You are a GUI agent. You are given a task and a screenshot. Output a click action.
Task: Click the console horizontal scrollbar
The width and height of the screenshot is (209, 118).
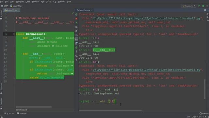(x=110, y=111)
